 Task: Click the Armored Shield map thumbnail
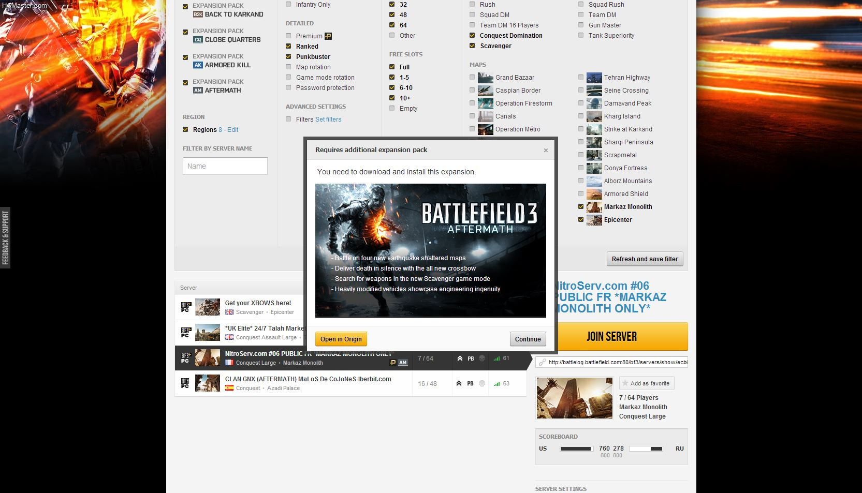pyautogui.click(x=594, y=194)
